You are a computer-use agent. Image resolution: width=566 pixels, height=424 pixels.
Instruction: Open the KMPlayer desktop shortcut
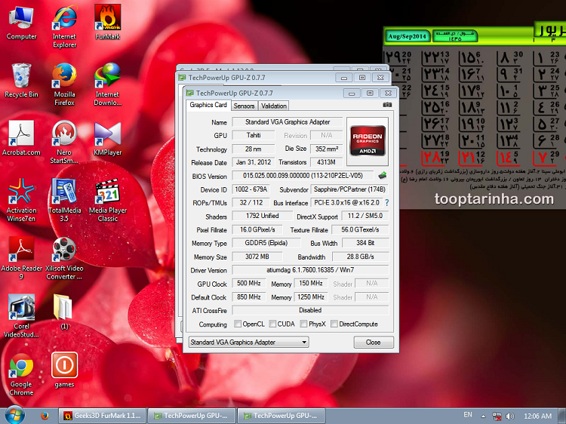click(108, 138)
